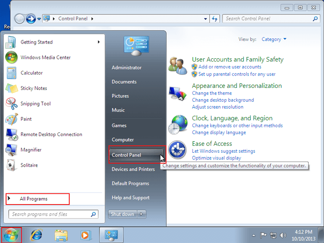Viewport: 324px width, 243px height.
Task: Expand Getting Started submenu arrow
Action: click(99, 42)
